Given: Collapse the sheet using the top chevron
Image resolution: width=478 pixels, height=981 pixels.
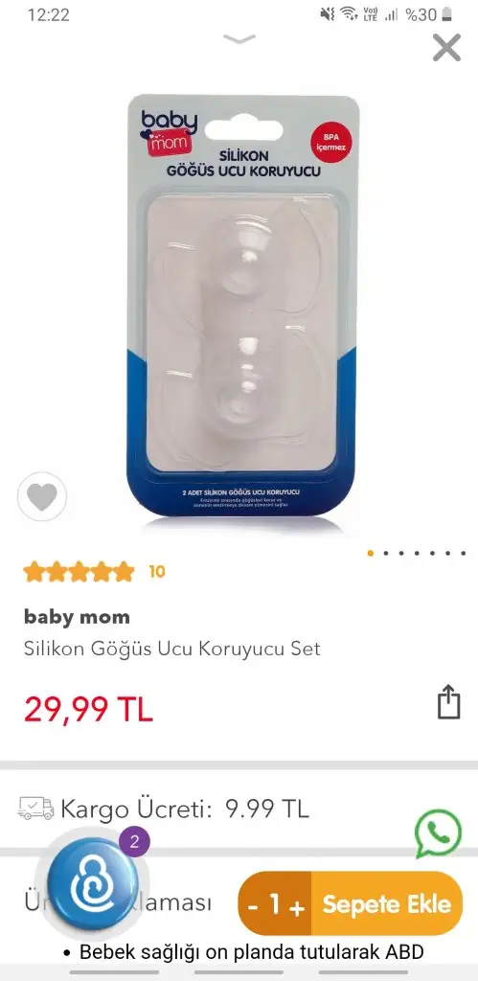Looking at the screenshot, I should [239, 39].
